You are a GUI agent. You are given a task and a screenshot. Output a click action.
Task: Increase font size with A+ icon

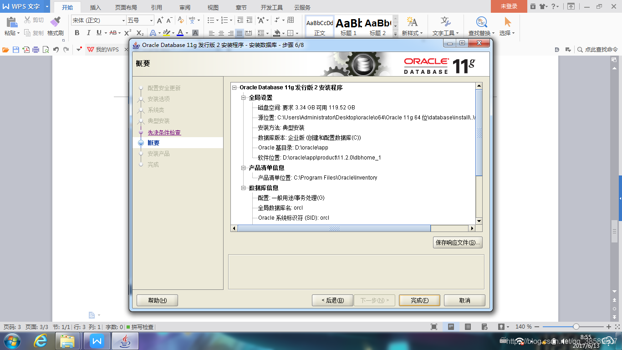[x=160, y=21]
